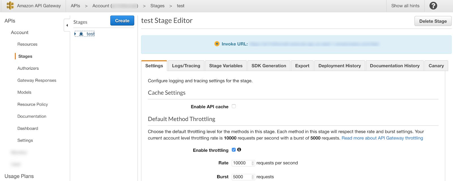Click the test stage icon in the tree
This screenshot has height=181, width=453.
pyautogui.click(x=81, y=34)
